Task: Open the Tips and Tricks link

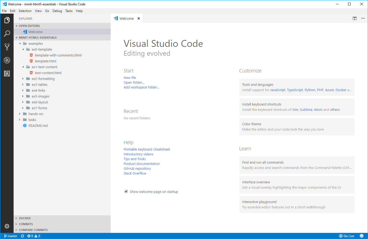Action: pos(135,159)
